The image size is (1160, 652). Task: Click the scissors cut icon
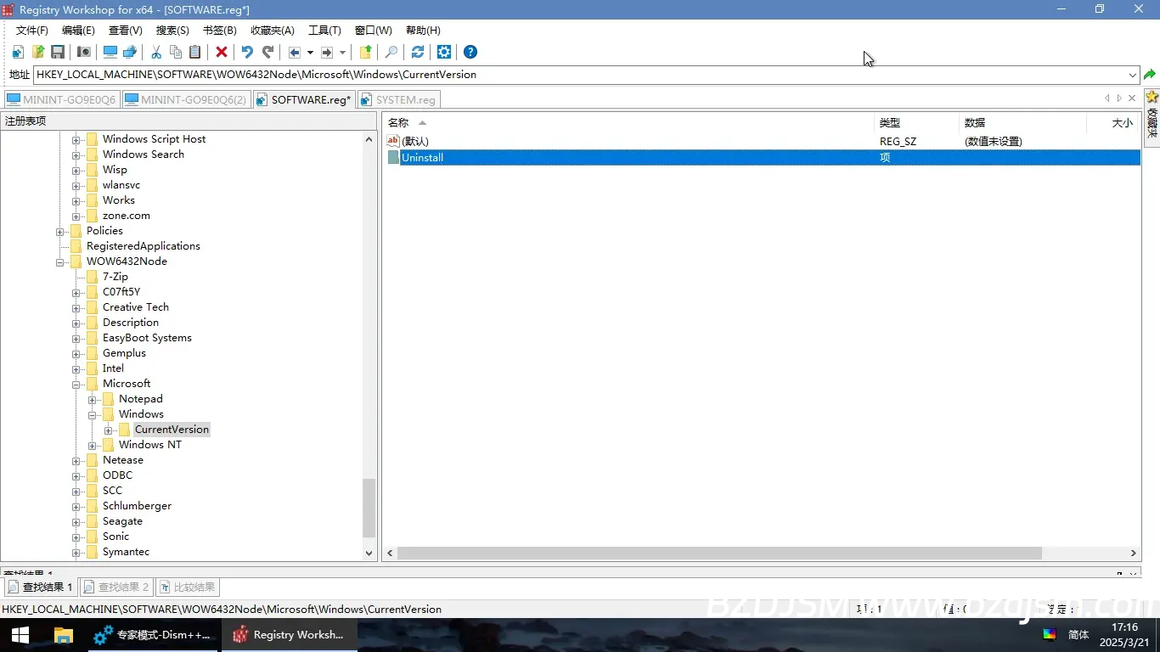point(156,53)
